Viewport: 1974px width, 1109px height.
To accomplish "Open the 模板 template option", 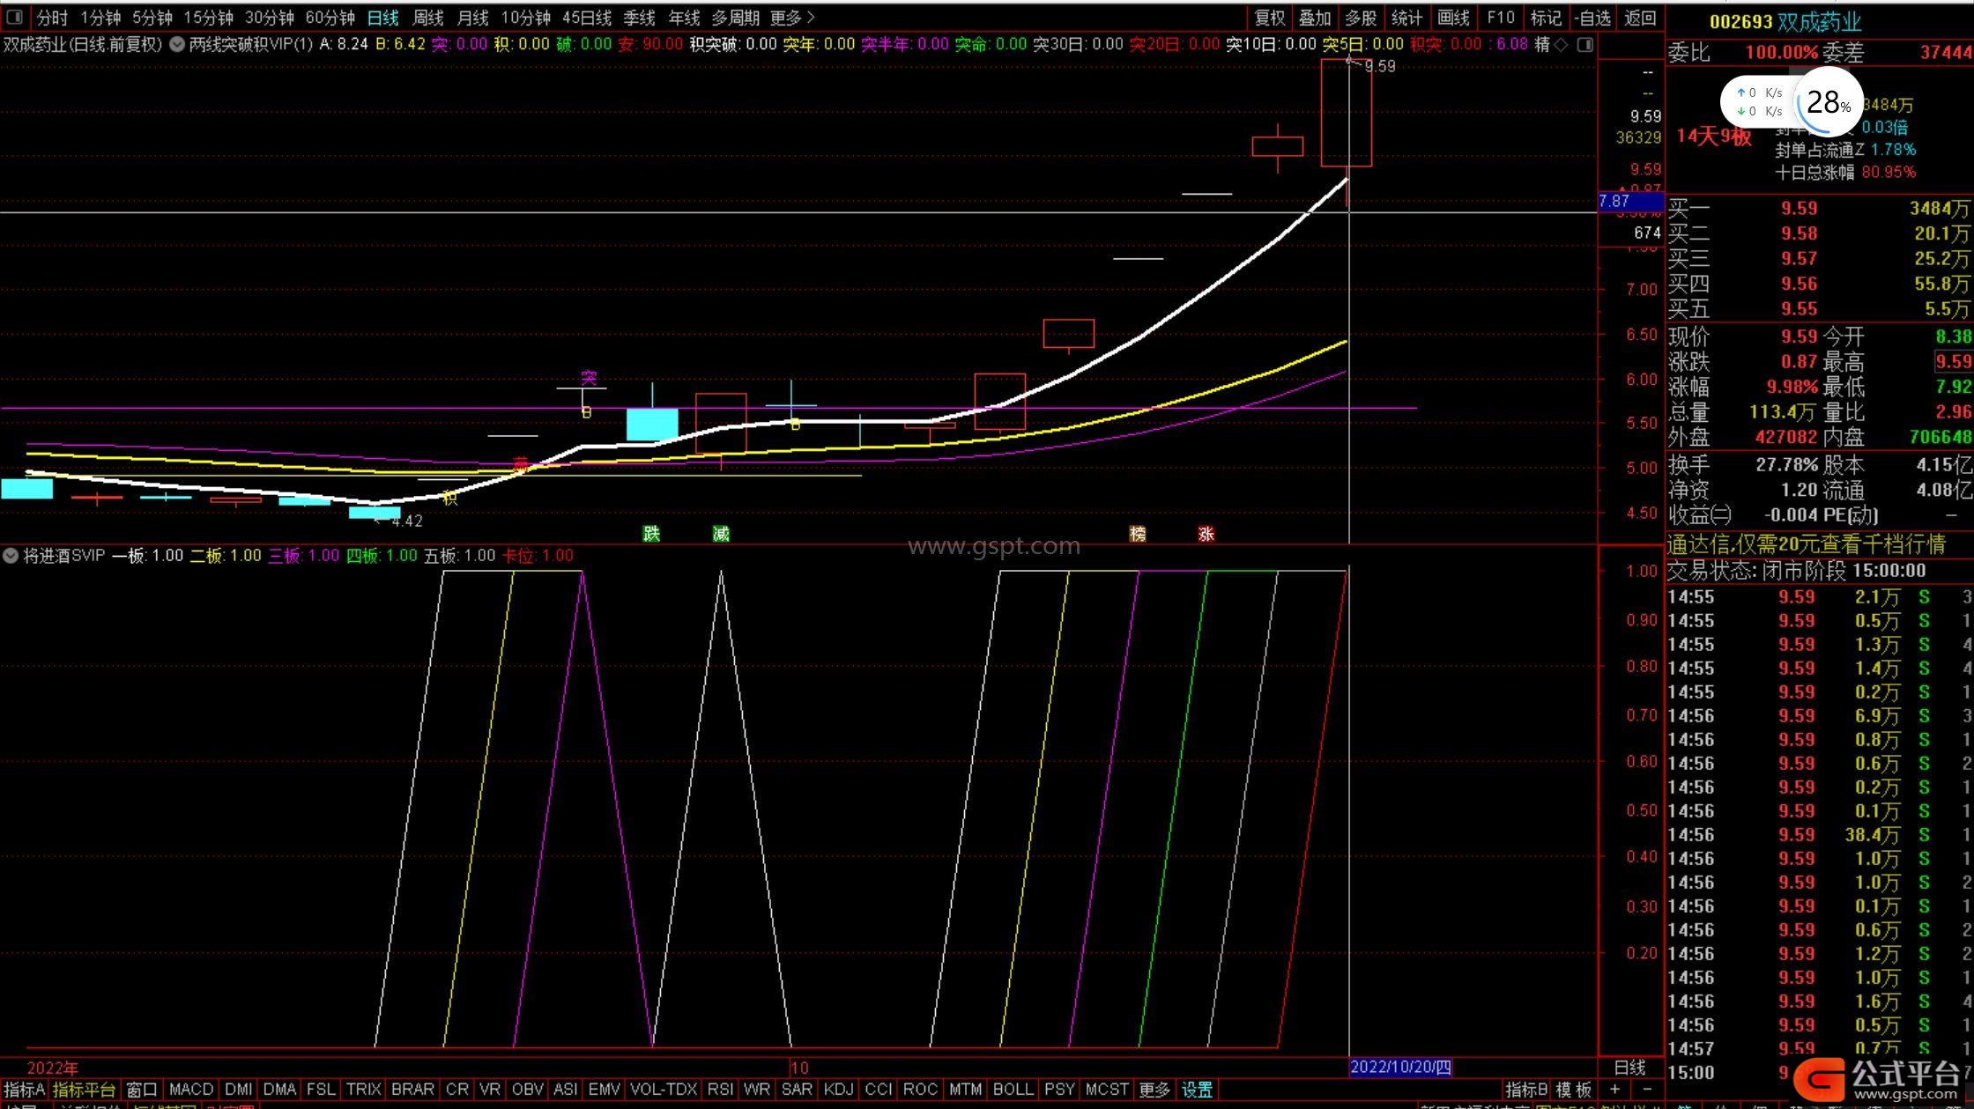I will [x=1573, y=1090].
